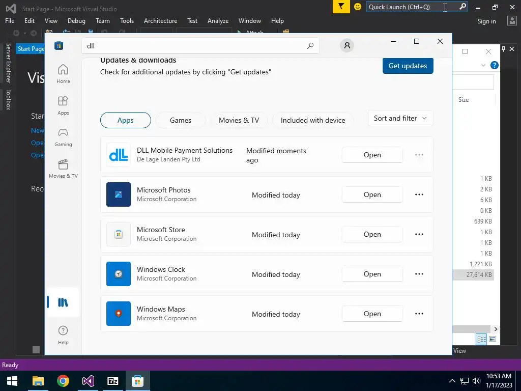Click DLL Mobile Payment Solutions app icon
521x391 pixels.
click(119, 155)
